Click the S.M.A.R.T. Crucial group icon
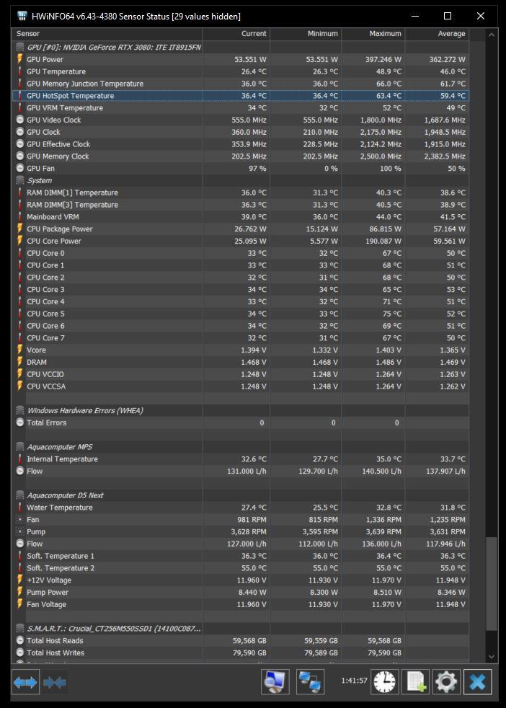The width and height of the screenshot is (506, 708). tap(20, 629)
